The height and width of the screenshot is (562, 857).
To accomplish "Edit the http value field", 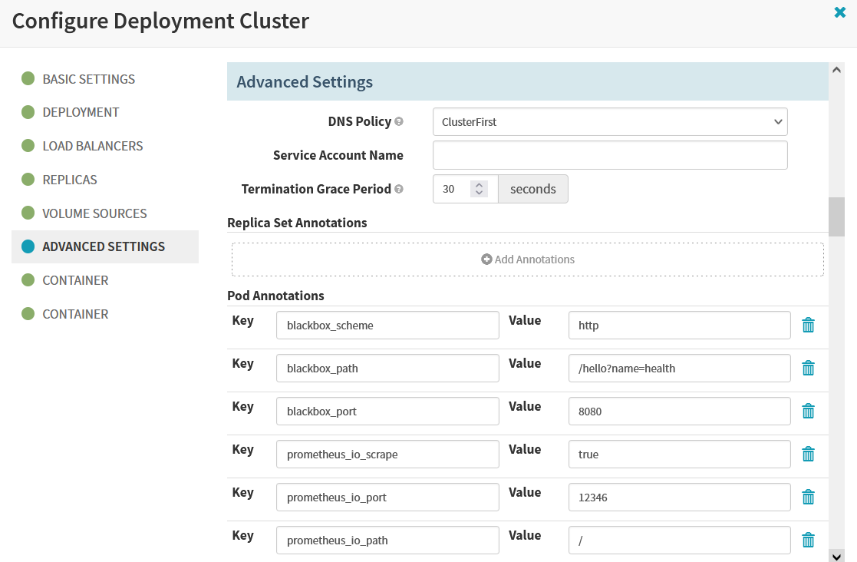I will click(x=679, y=326).
